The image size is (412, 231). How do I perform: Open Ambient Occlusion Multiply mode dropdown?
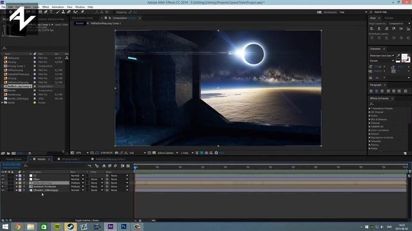[x=77, y=187]
